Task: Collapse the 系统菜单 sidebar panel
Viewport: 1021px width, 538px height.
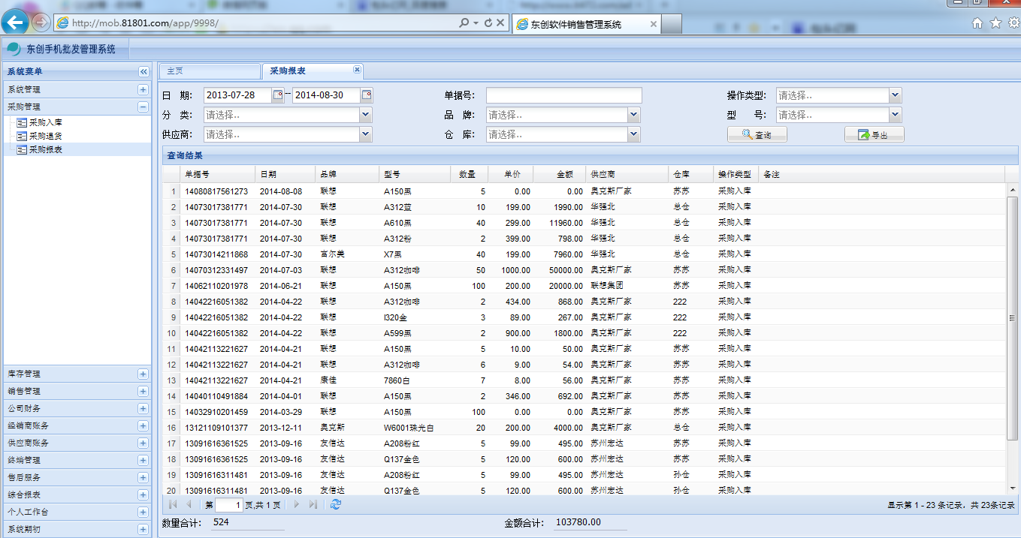Action: (143, 71)
